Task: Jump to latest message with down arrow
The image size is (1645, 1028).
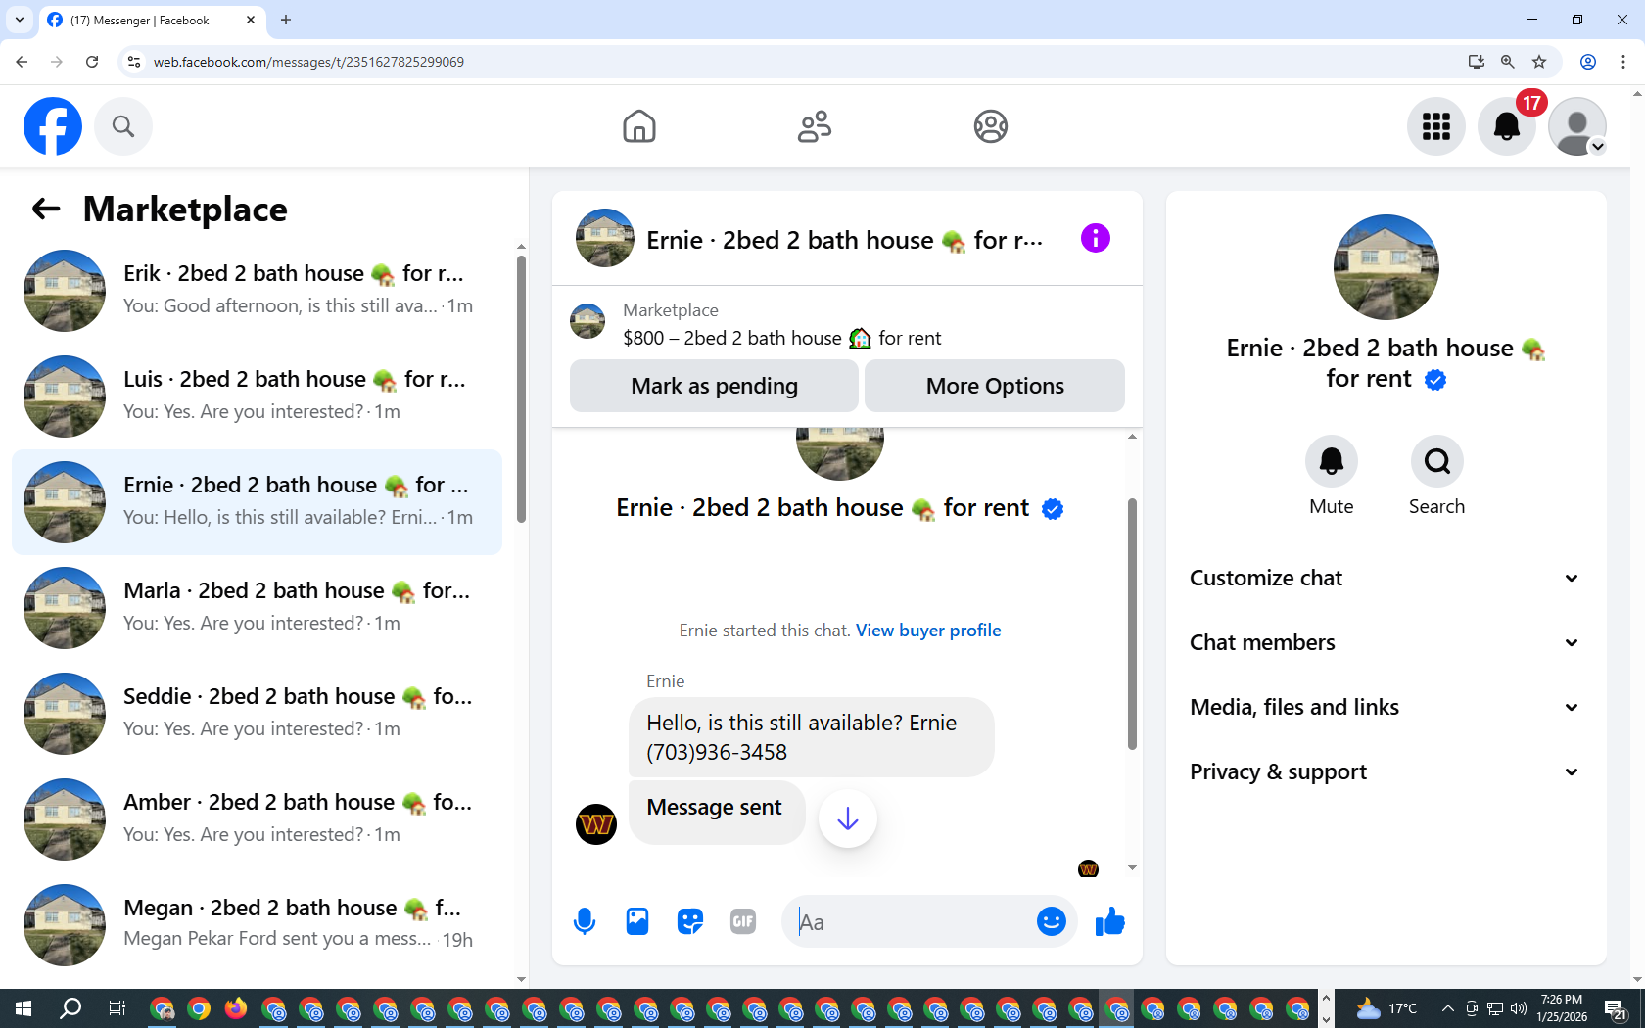Action: (848, 818)
